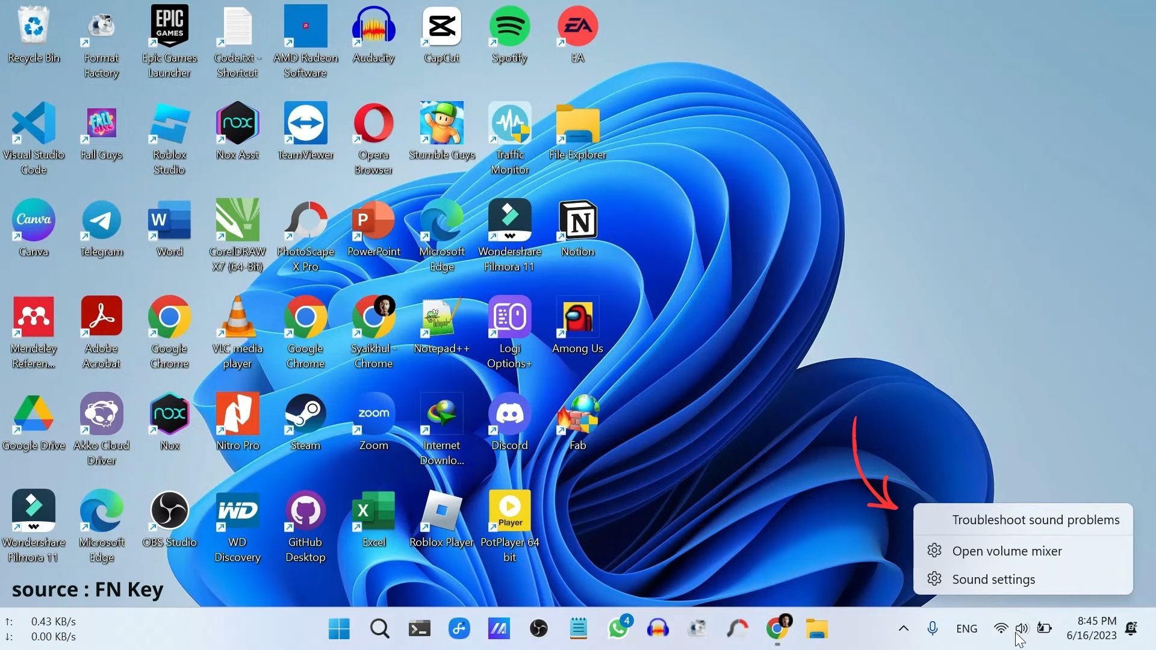
Task: Switch to Chrome in the taskbar
Action: coord(777,629)
